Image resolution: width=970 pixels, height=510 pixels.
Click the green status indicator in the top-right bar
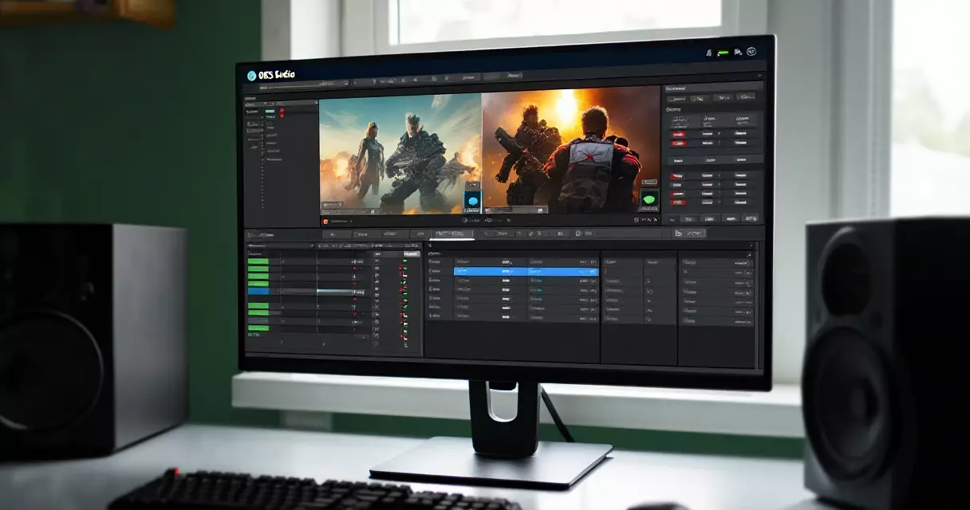tap(724, 53)
